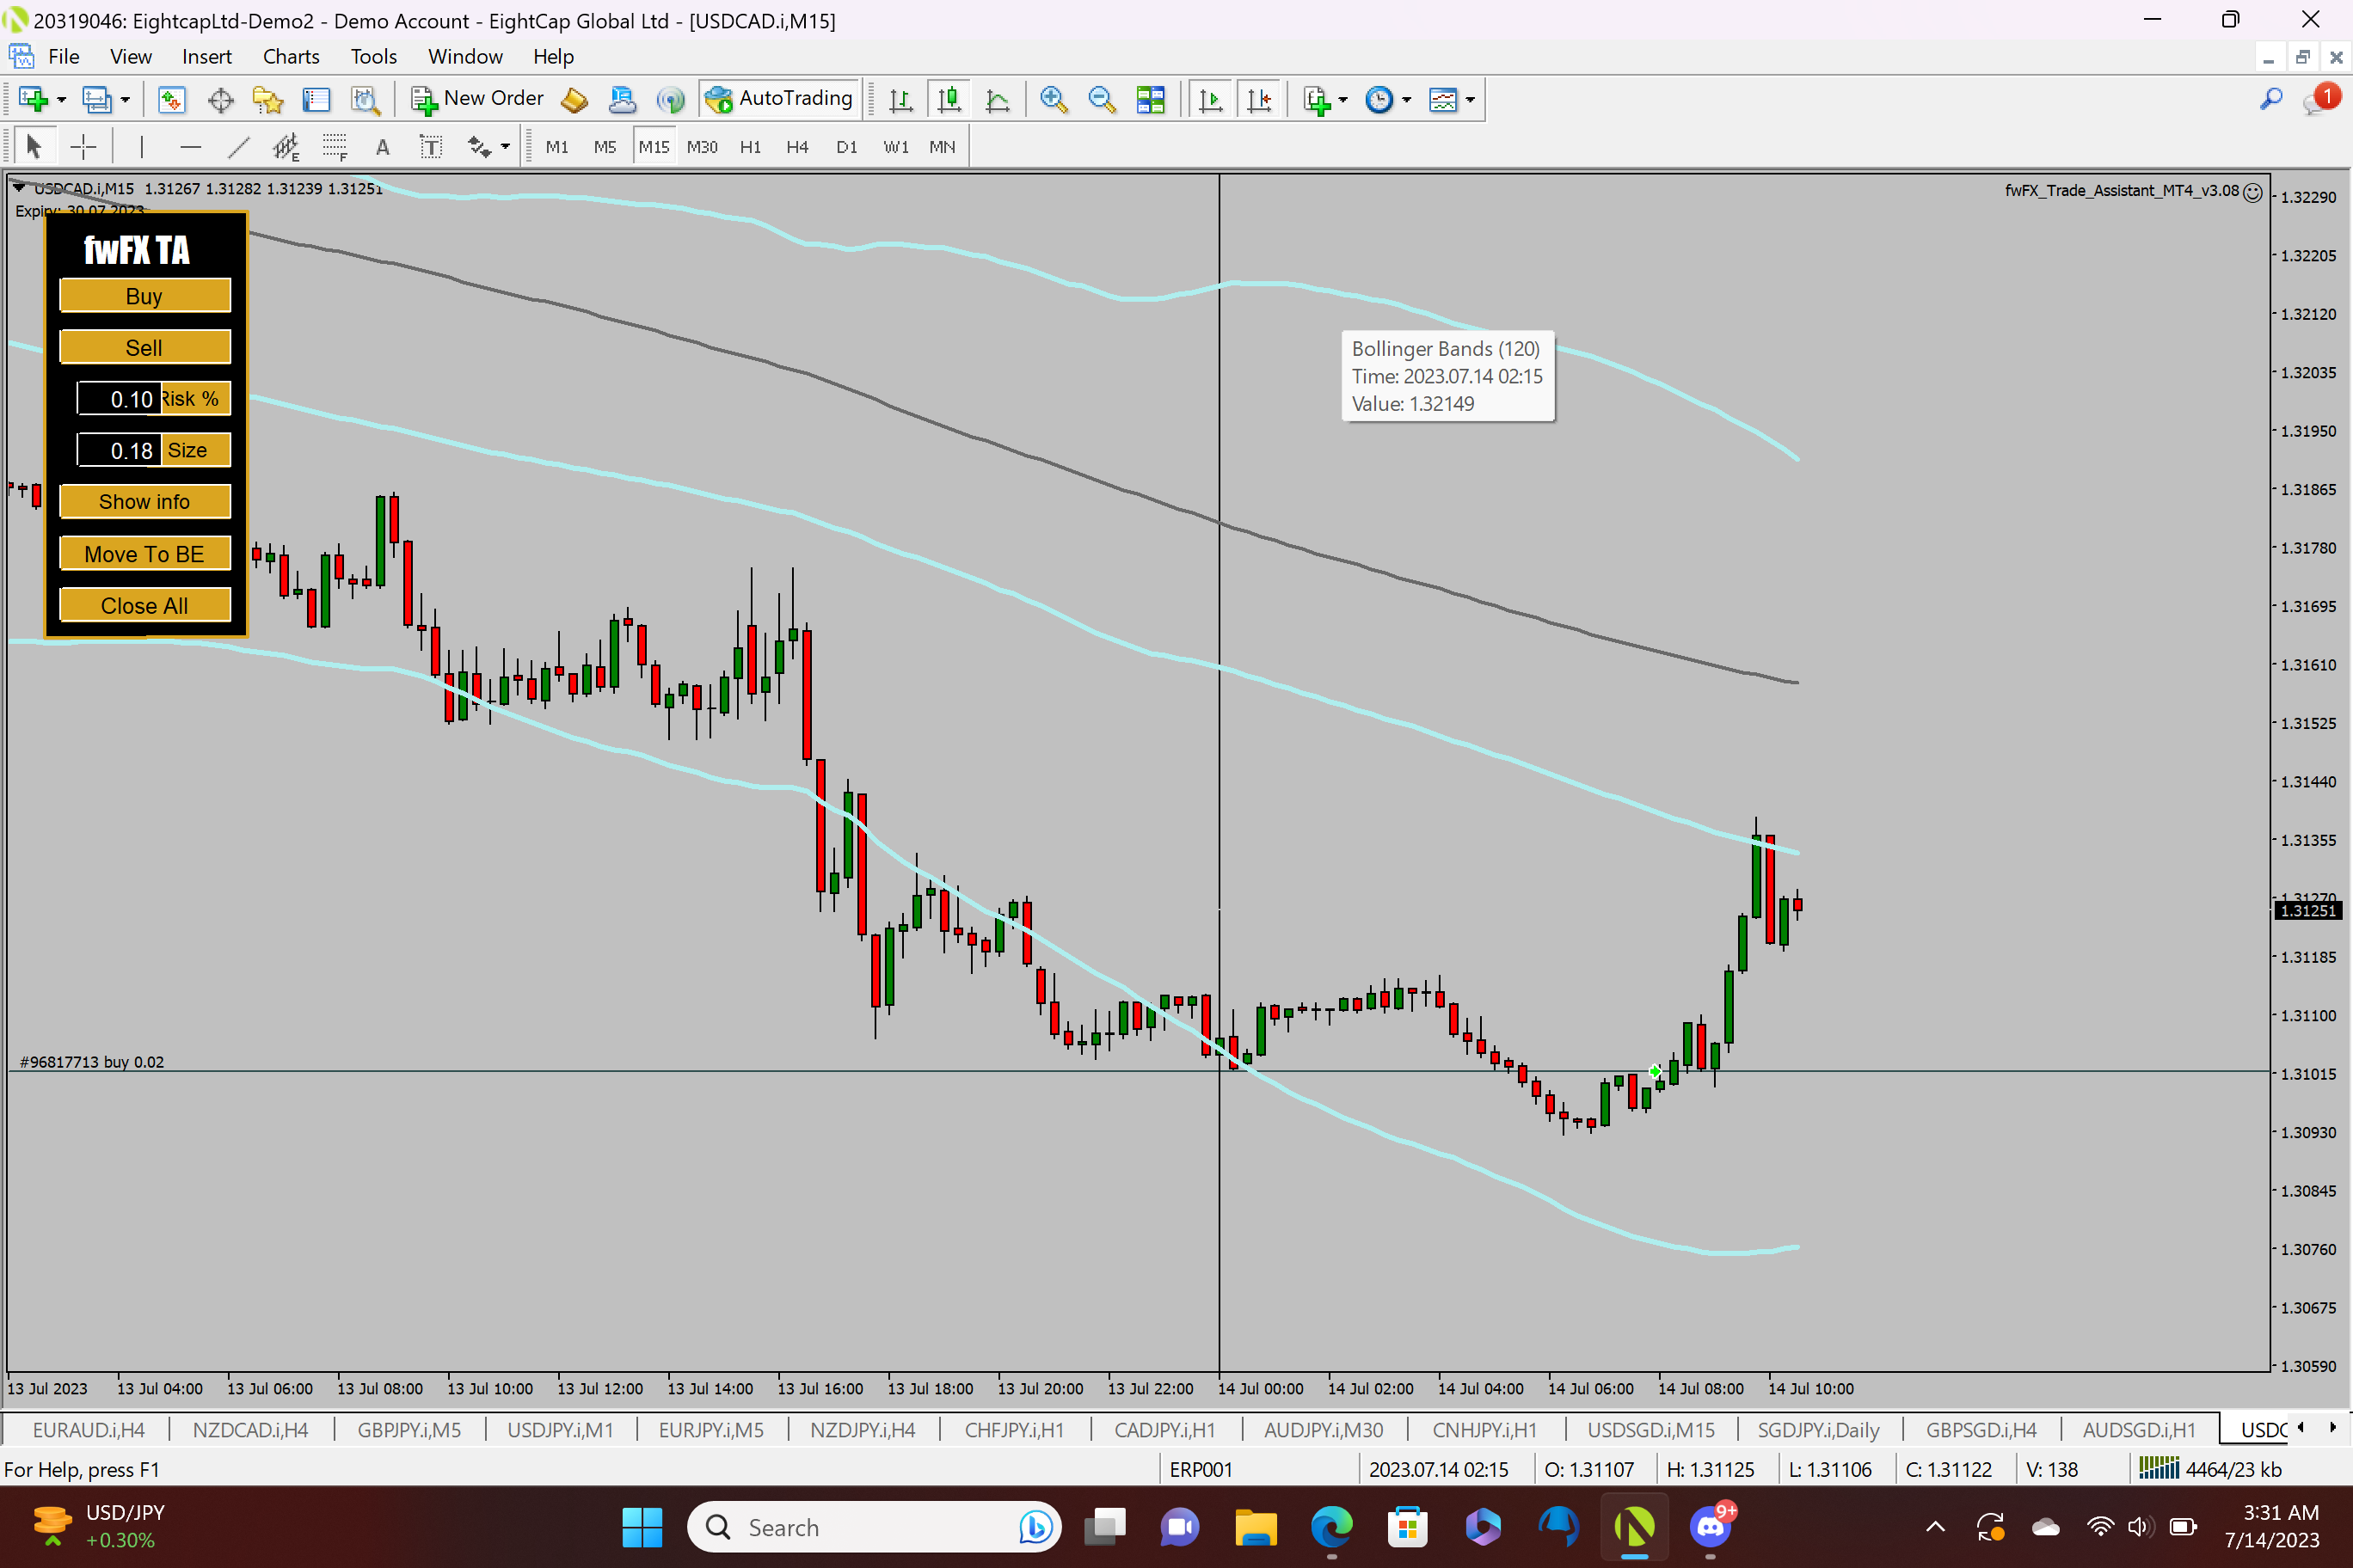Switch chart to candlesticks mode
This screenshot has width=2353, height=1568.
coord(949,99)
